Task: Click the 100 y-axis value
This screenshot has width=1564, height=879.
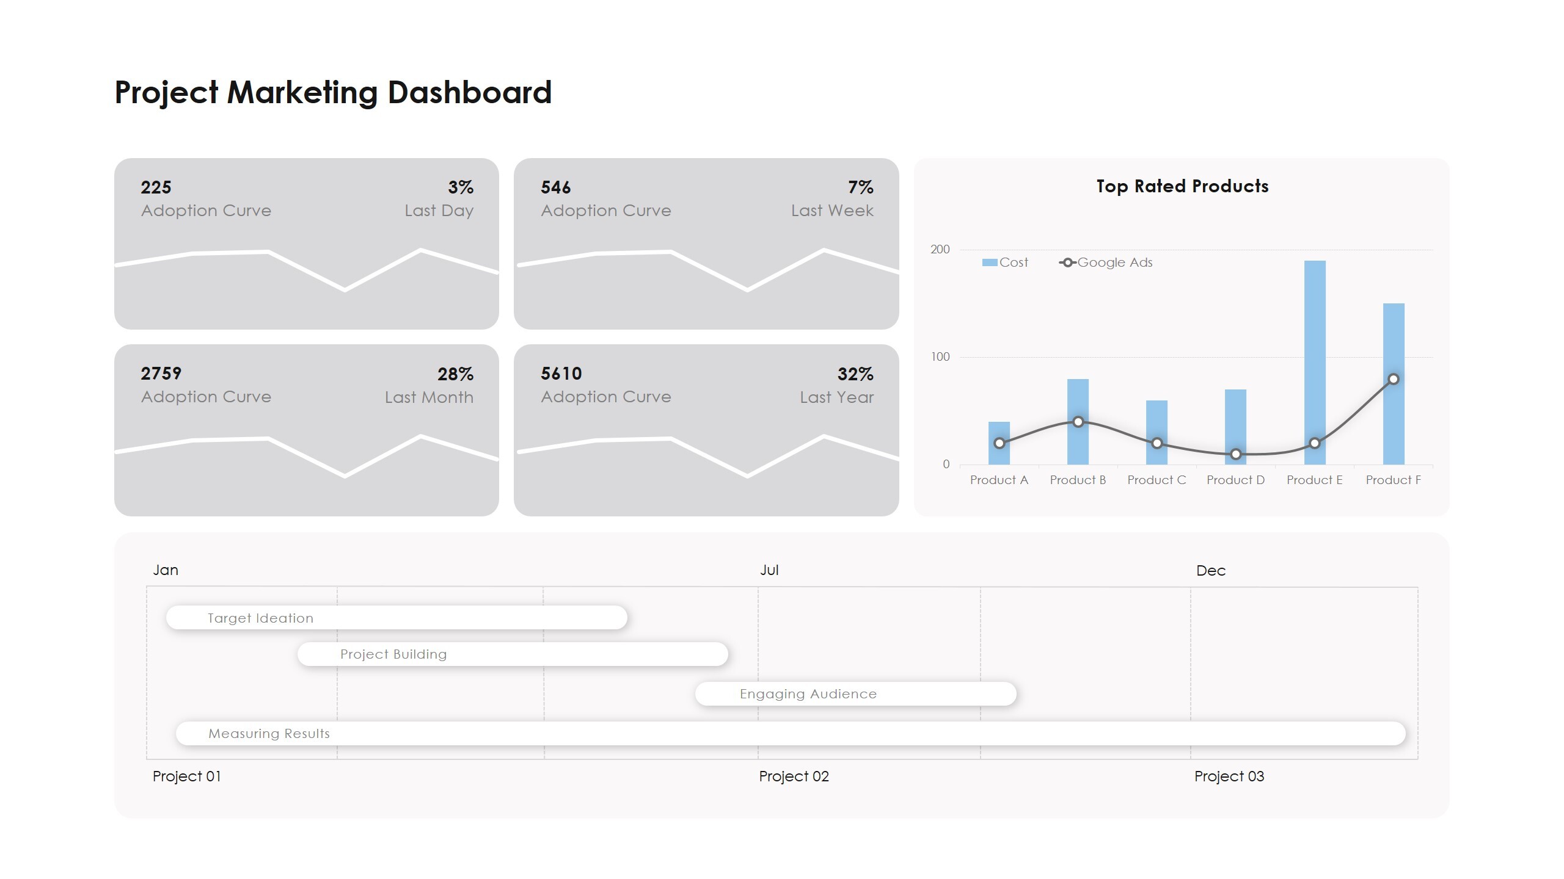Action: (940, 357)
